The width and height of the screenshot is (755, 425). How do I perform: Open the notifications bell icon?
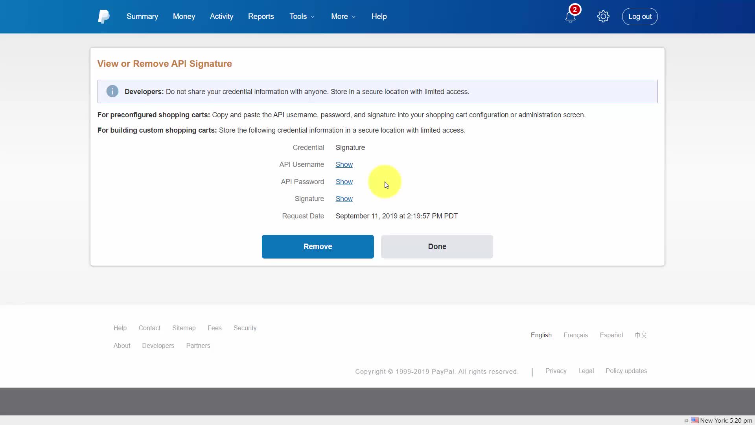pyautogui.click(x=570, y=17)
